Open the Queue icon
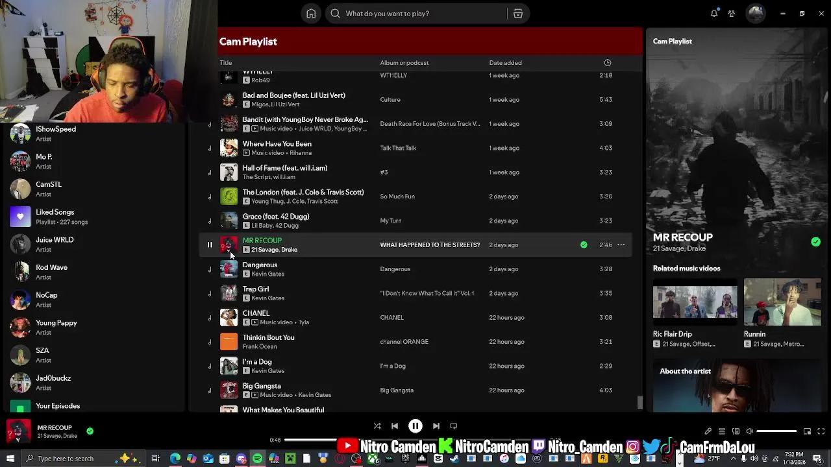 pos(722,431)
